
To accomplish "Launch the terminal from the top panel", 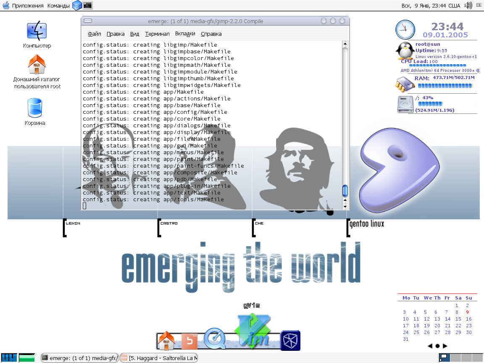I will click(x=88, y=5).
